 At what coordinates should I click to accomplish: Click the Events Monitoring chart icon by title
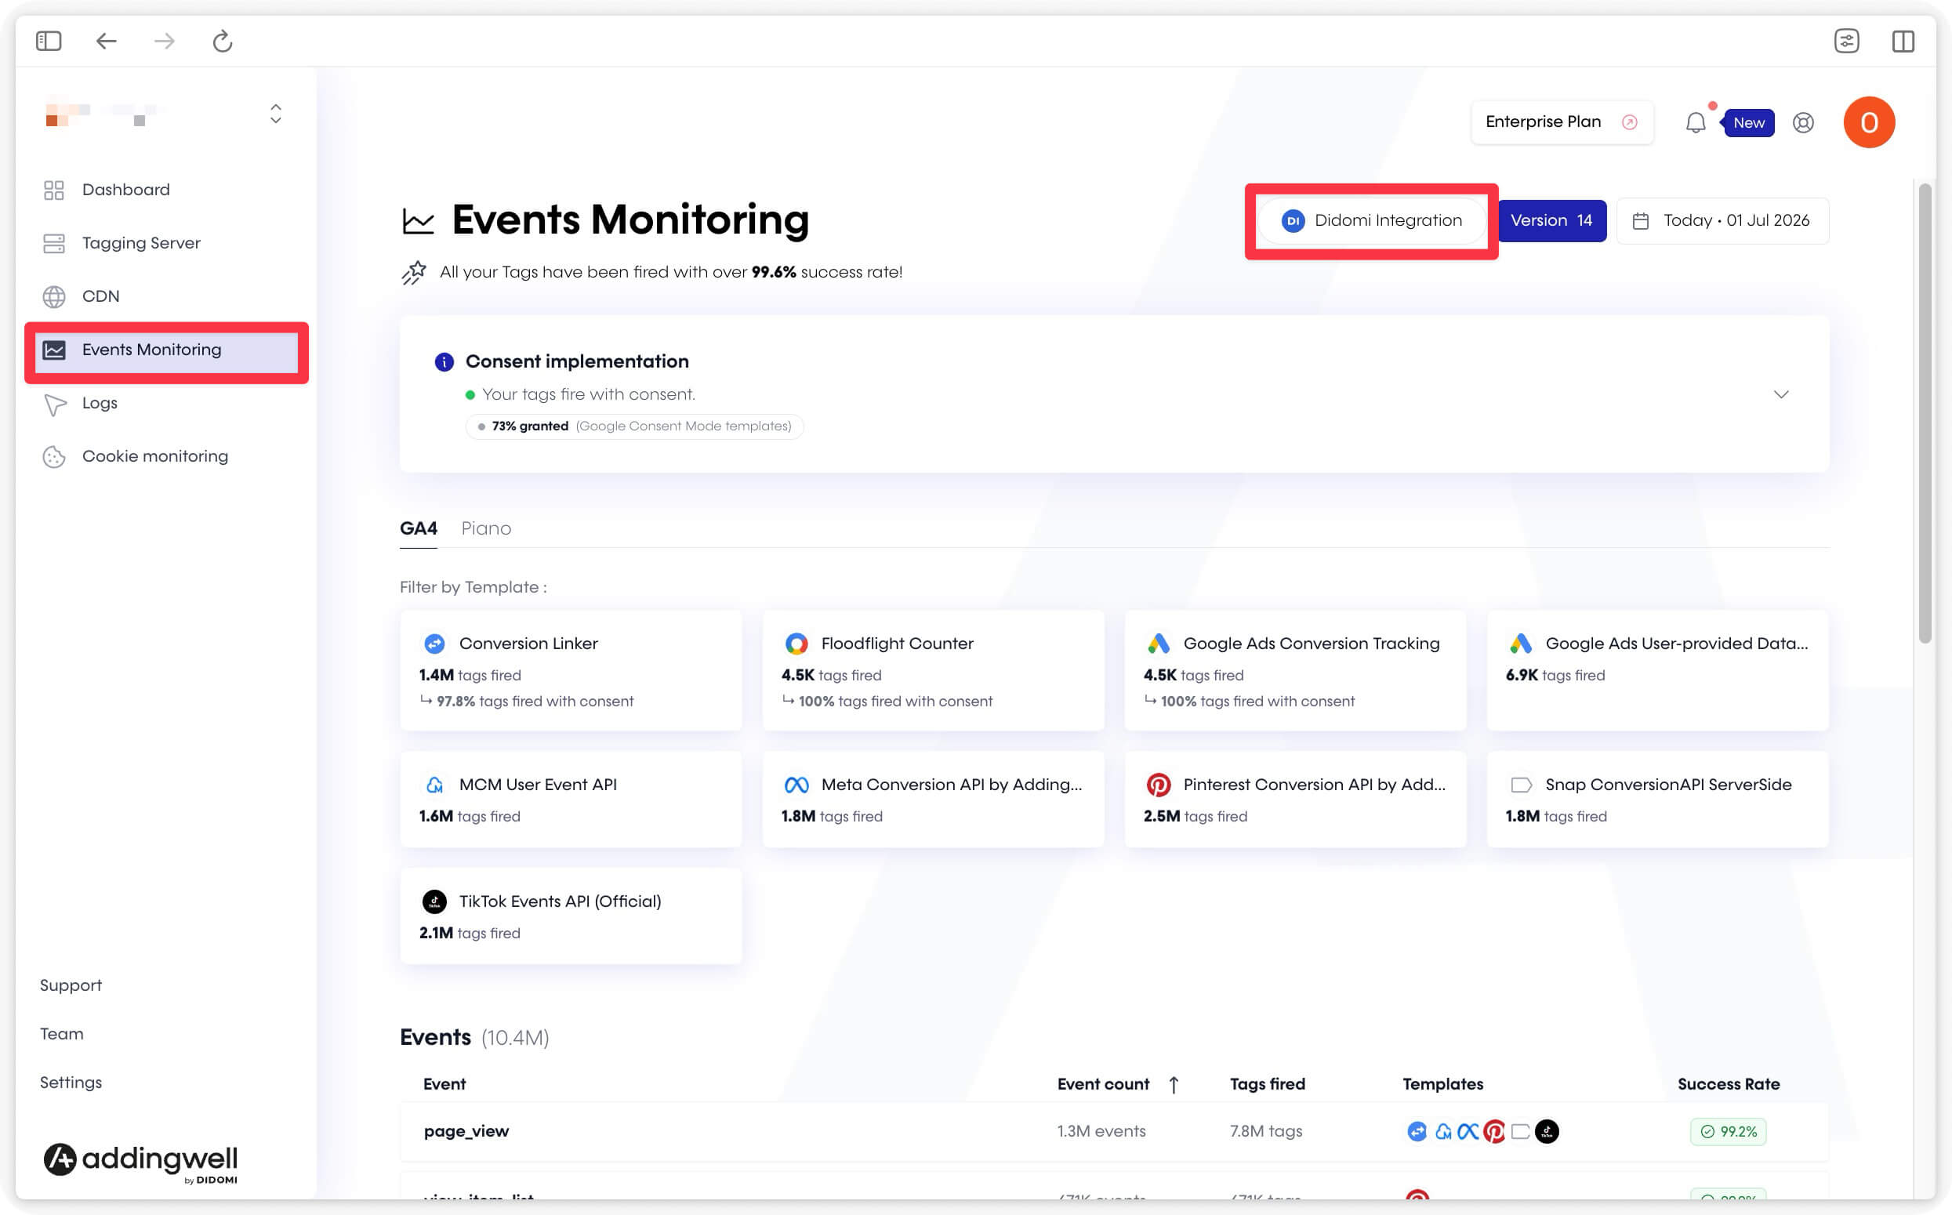coord(418,221)
